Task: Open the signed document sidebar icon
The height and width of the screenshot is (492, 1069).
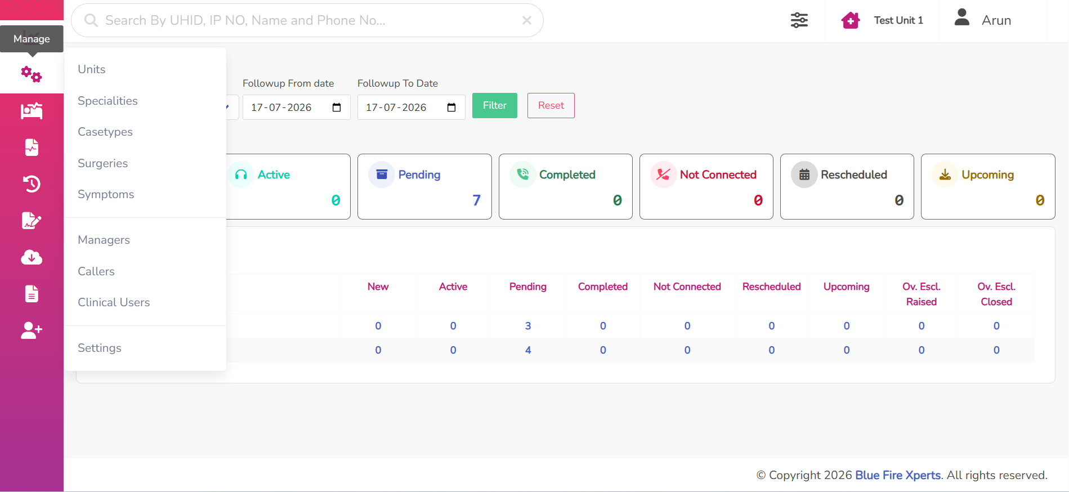Action: [32, 221]
